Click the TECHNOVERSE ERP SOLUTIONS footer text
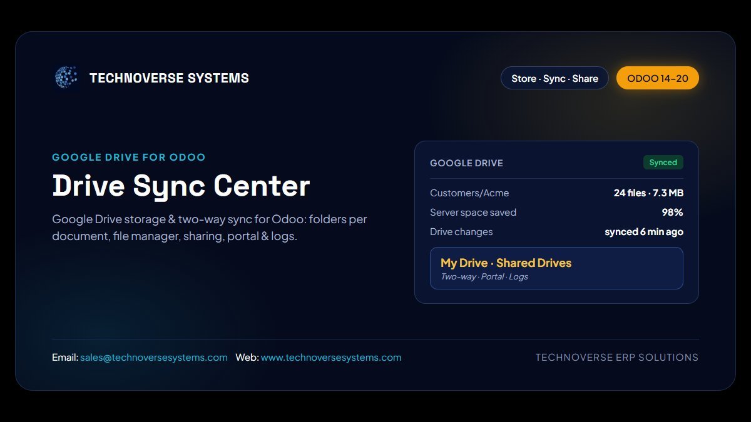 click(x=617, y=358)
